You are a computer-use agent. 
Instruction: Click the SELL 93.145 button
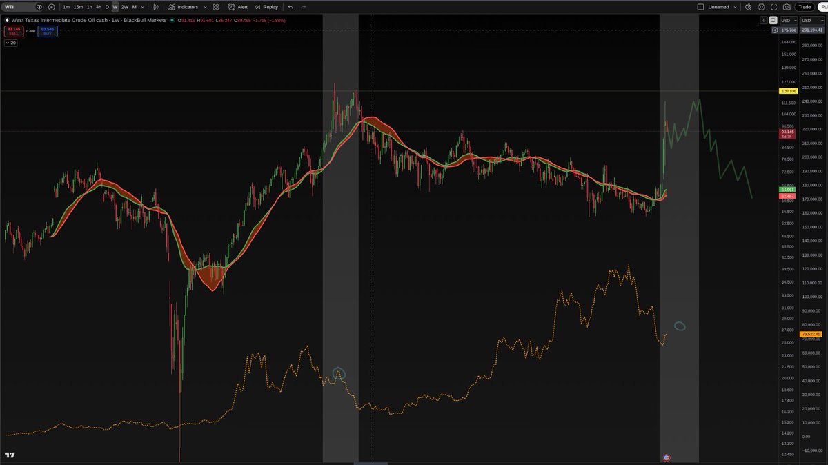13,31
